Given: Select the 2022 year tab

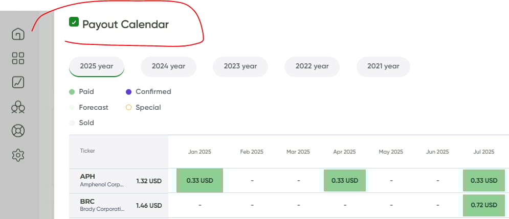Looking at the screenshot, I should [x=312, y=66].
